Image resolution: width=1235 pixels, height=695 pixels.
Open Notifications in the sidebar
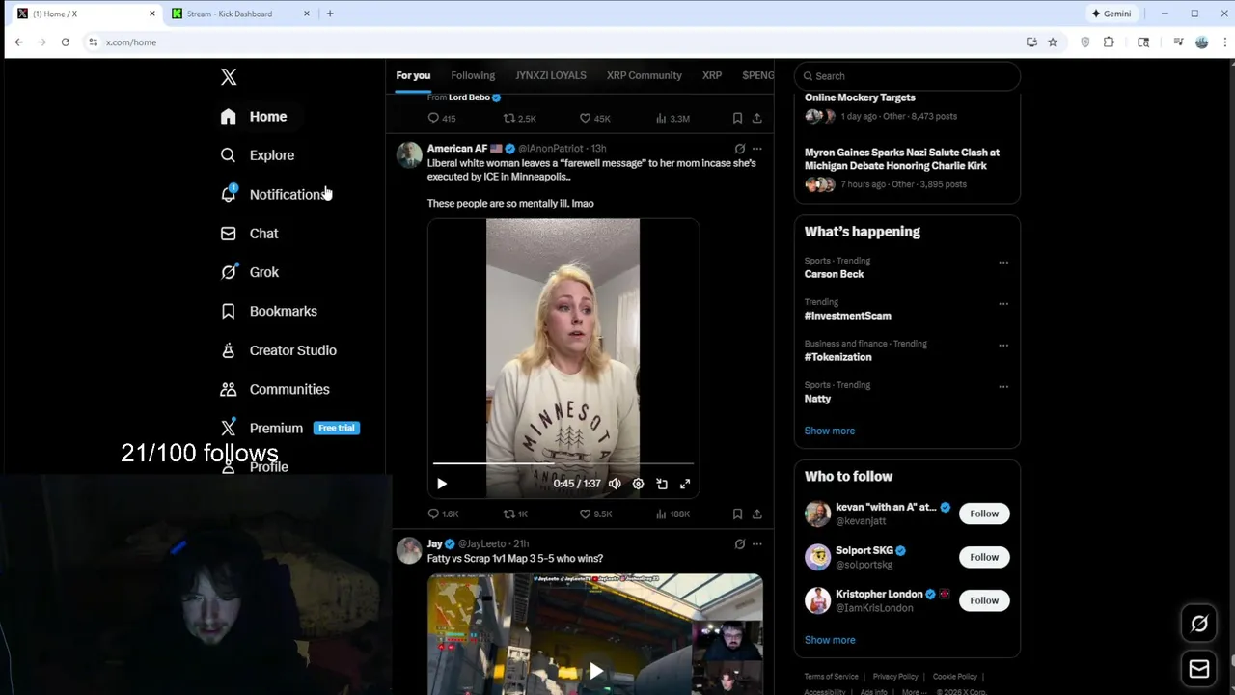click(x=275, y=194)
